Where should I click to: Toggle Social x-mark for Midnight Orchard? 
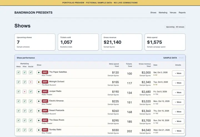pos(31,82)
